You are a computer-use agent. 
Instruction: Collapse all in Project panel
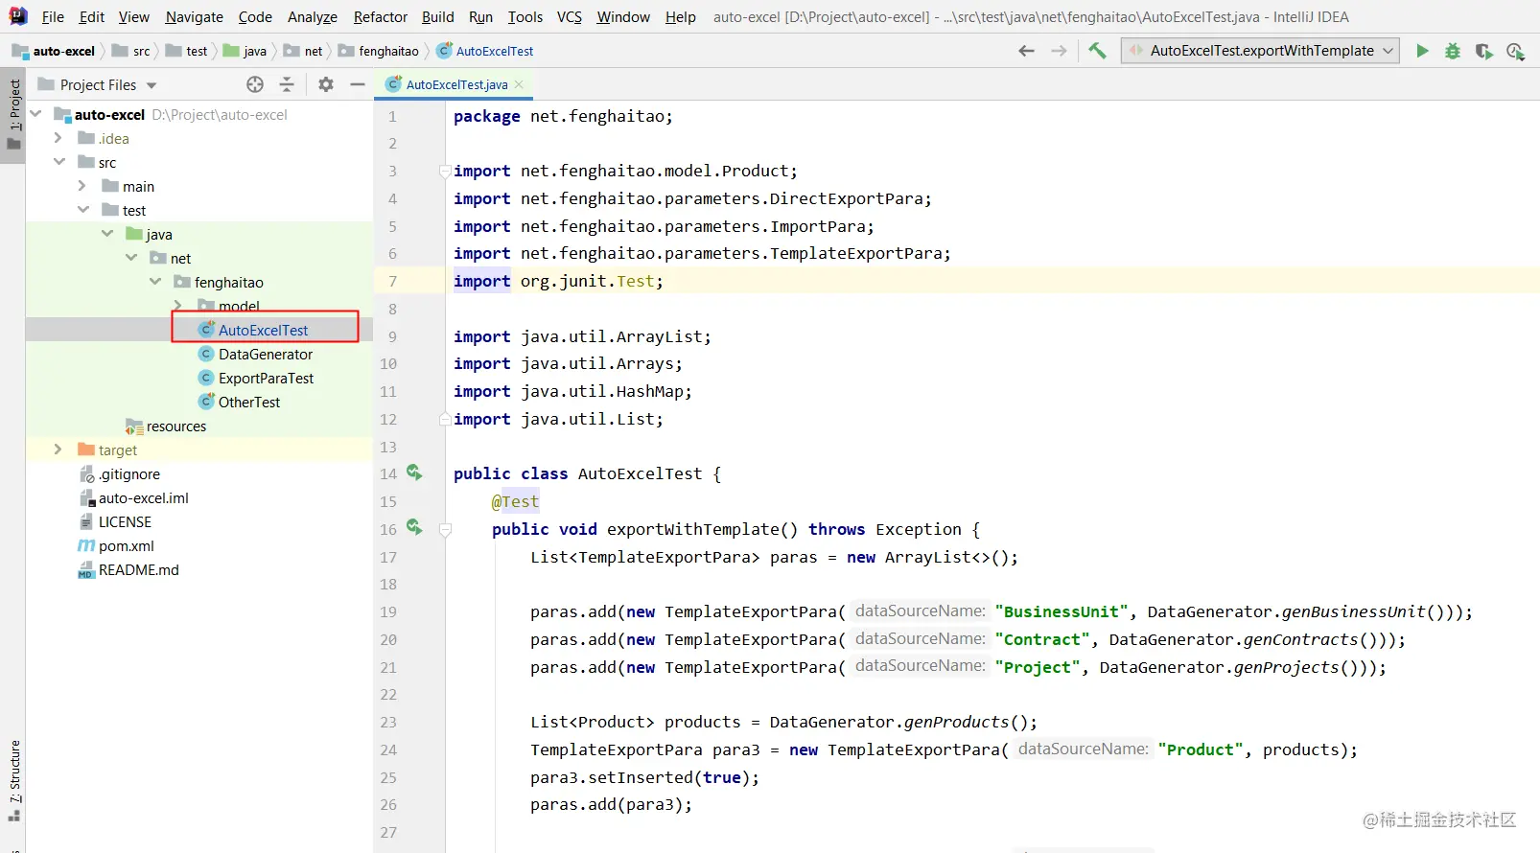pyautogui.click(x=286, y=84)
